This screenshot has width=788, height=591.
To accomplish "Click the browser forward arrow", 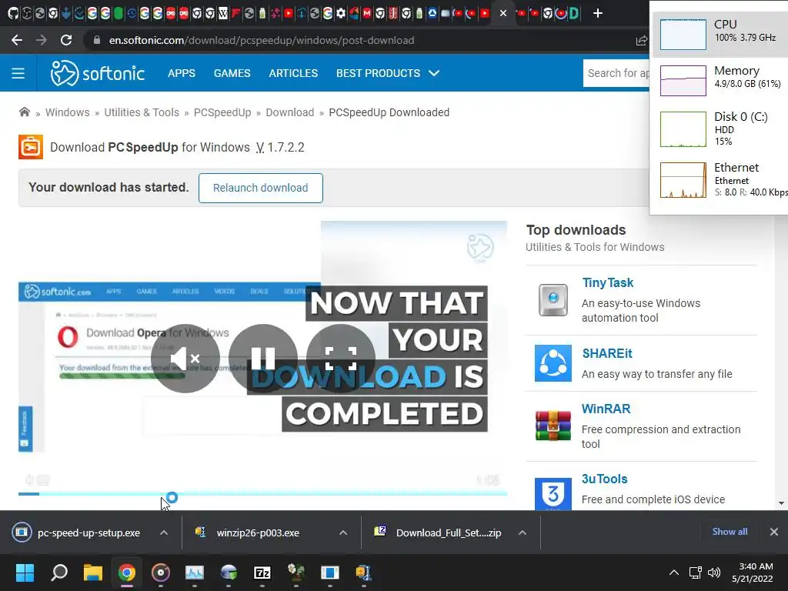I will [x=42, y=40].
